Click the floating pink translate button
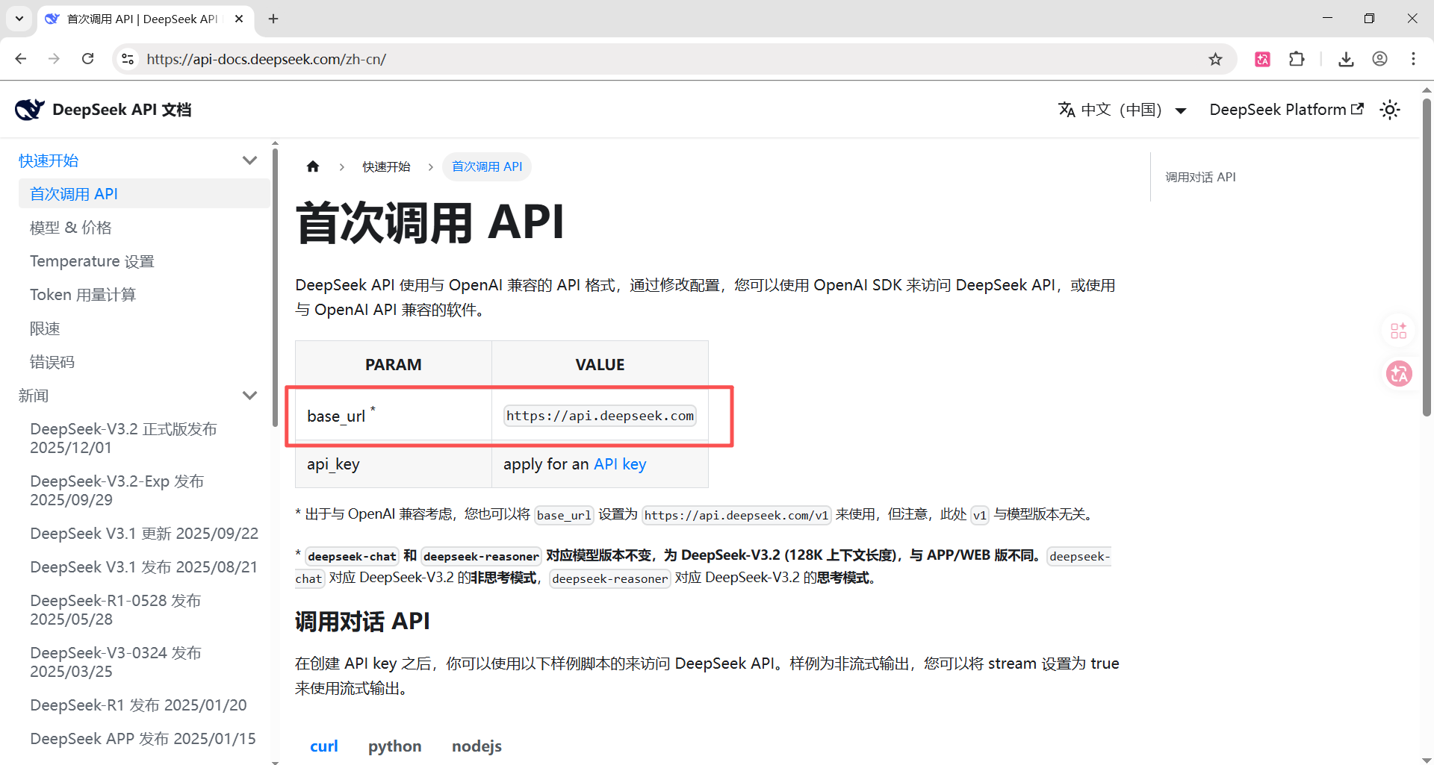This screenshot has width=1434, height=765. pyautogui.click(x=1398, y=373)
